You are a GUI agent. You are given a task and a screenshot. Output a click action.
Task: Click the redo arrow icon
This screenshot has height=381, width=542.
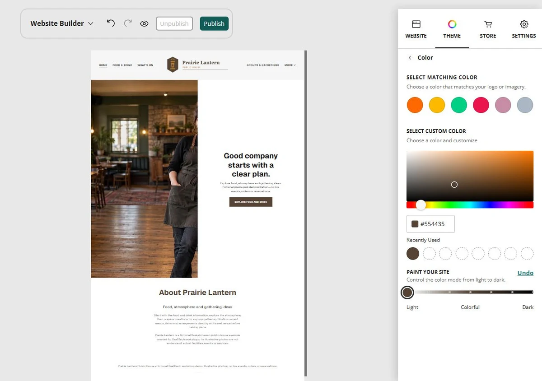coord(128,23)
